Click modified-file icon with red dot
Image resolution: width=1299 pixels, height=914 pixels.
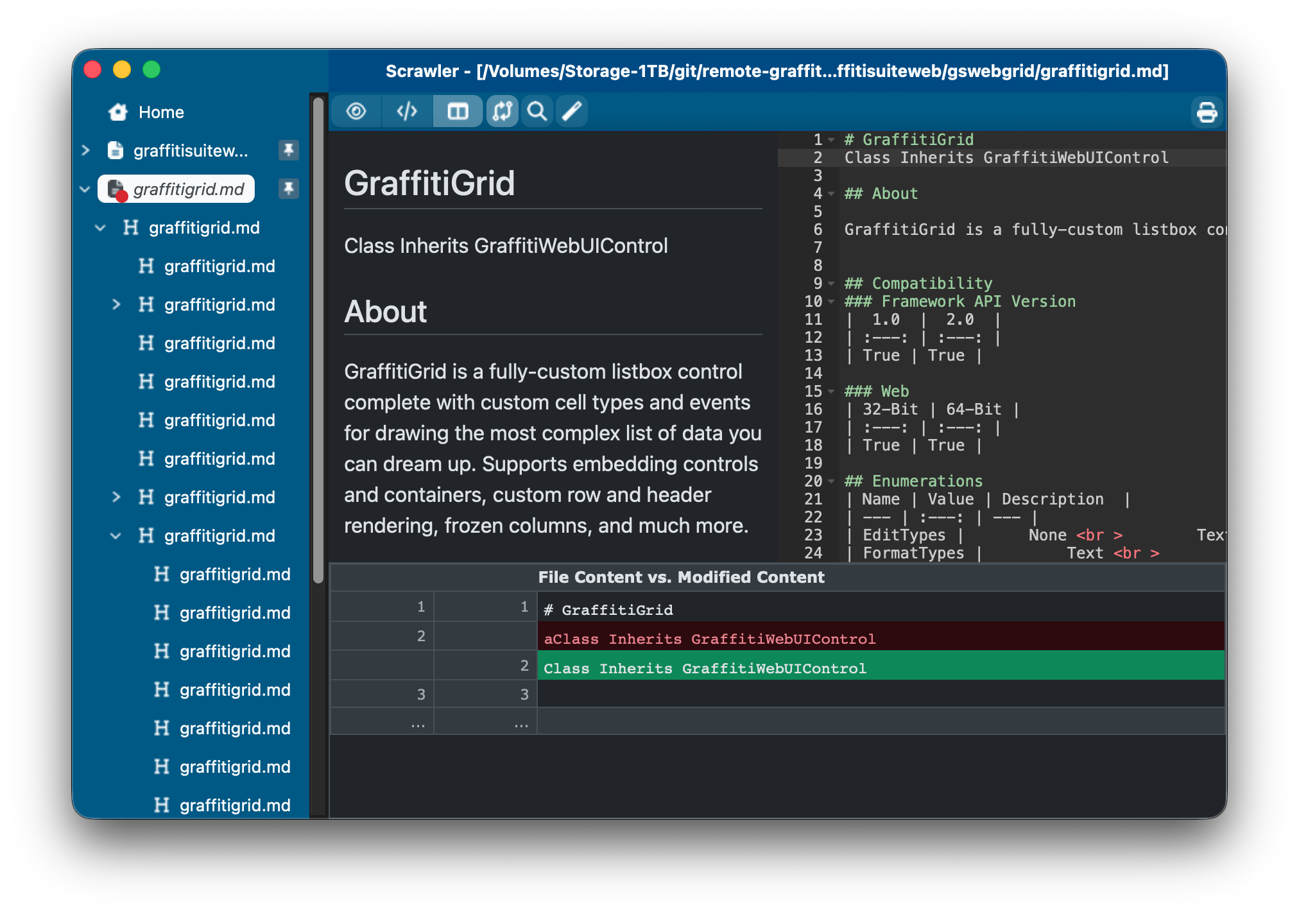117,190
